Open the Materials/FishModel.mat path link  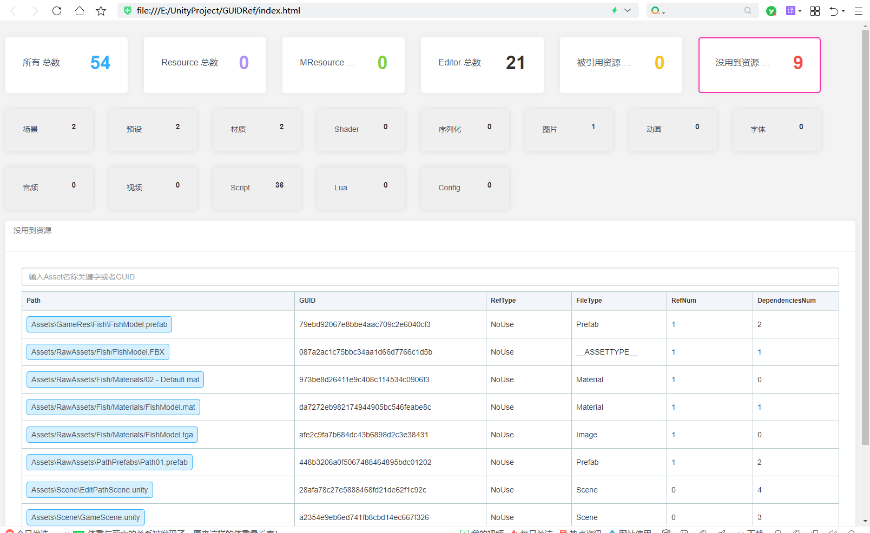113,407
